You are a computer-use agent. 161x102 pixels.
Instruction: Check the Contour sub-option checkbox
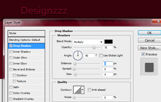(14, 75)
